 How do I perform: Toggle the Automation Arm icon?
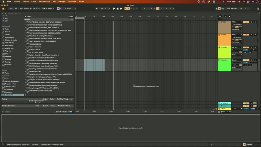click(x=128, y=8)
